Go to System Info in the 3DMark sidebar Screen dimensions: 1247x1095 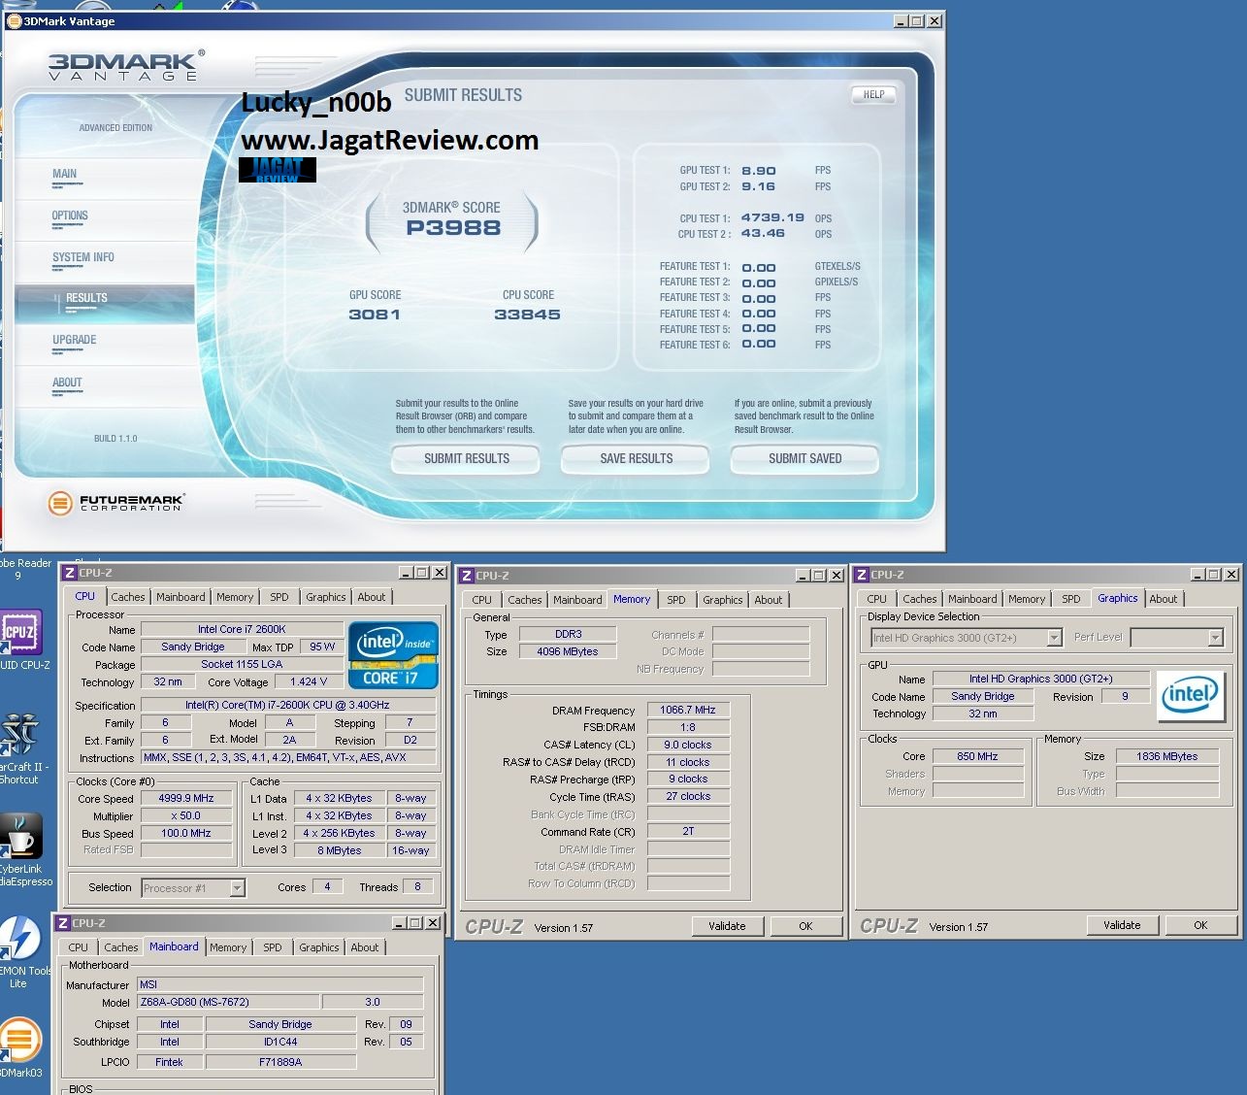tap(82, 257)
